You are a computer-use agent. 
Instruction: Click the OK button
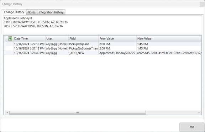[x=192, y=127]
